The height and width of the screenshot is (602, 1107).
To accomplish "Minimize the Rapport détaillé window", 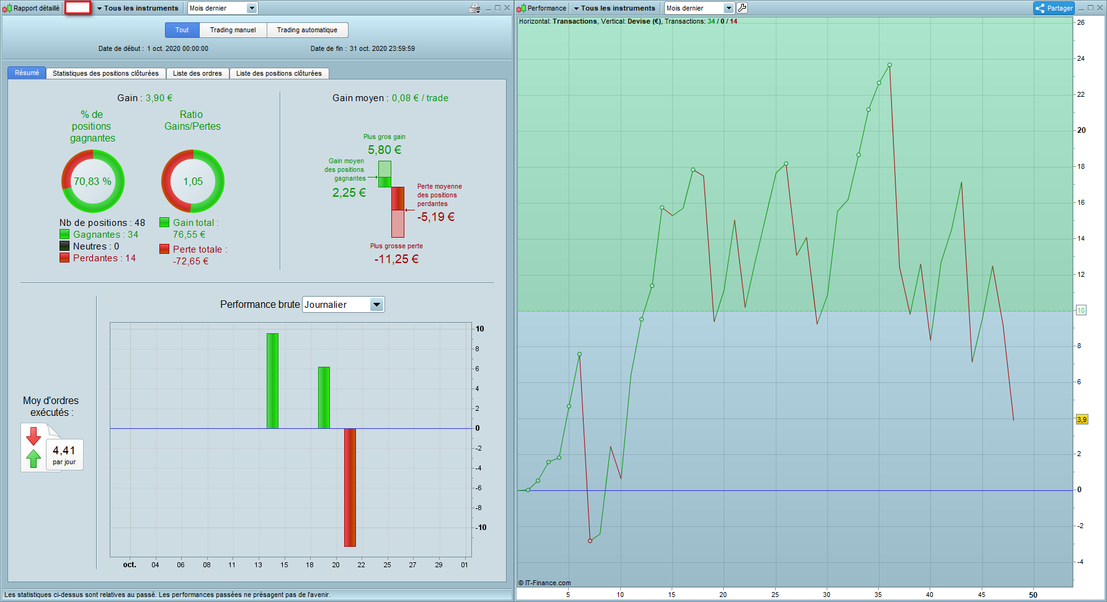I will coord(489,8).
